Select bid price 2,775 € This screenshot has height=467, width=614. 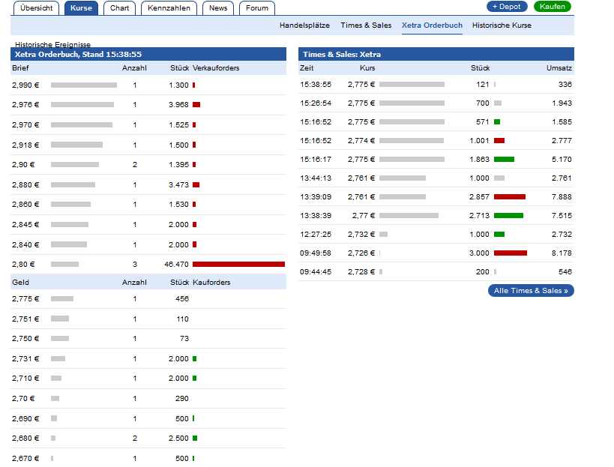25,298
